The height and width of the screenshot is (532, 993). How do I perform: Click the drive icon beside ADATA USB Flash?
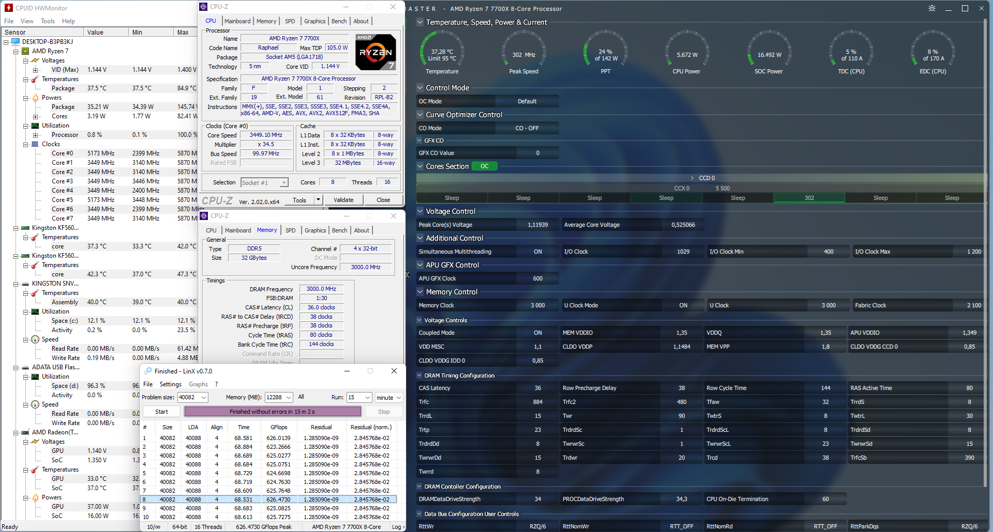[x=25, y=367]
